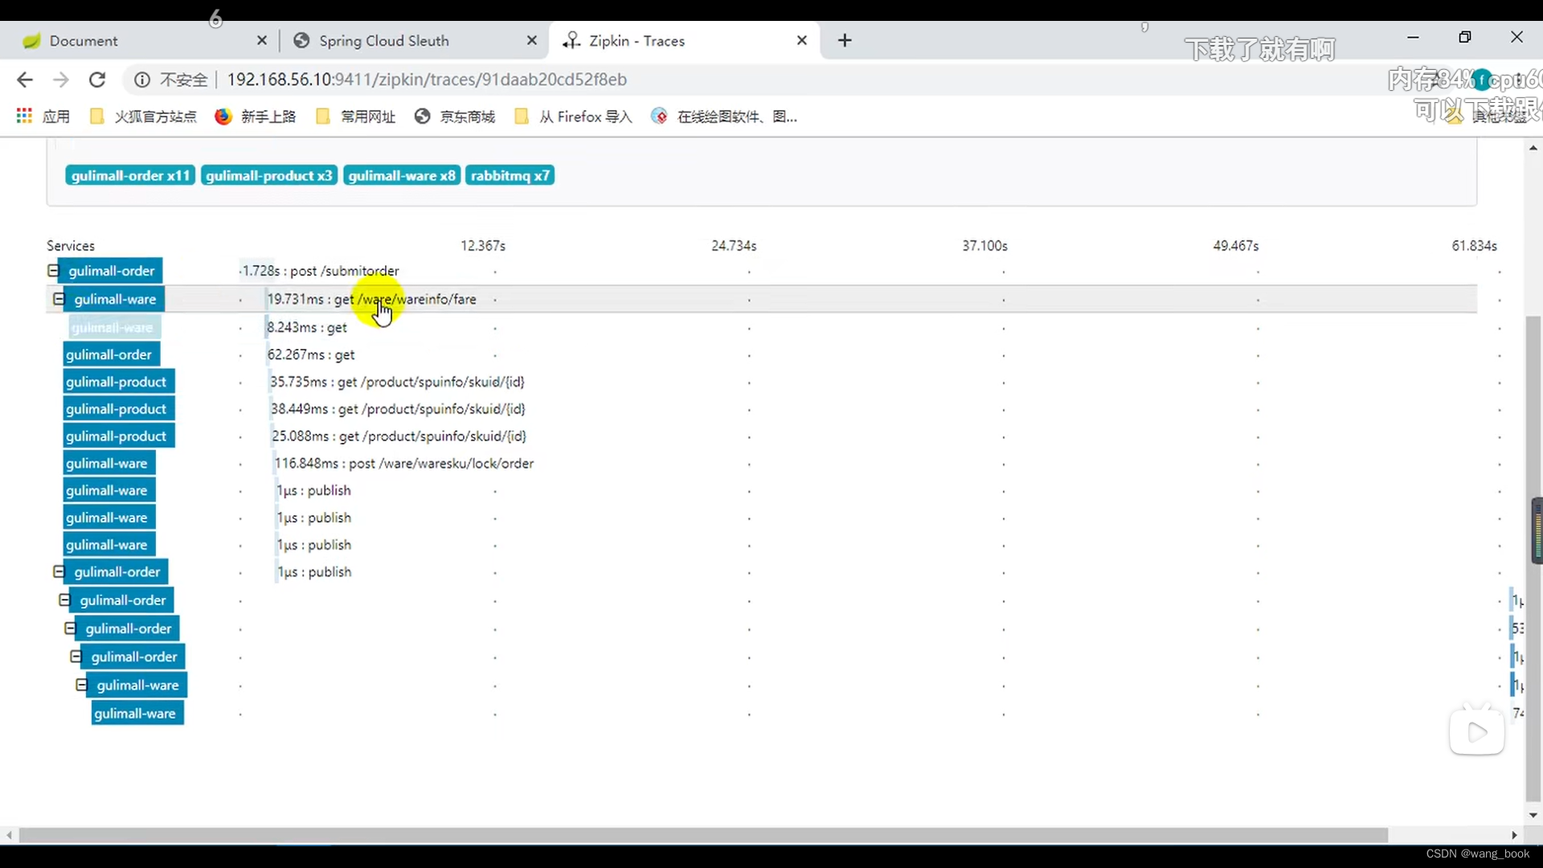The width and height of the screenshot is (1543, 868).
Task: Select the gulimall-ware x8 filter badge
Action: coord(400,175)
